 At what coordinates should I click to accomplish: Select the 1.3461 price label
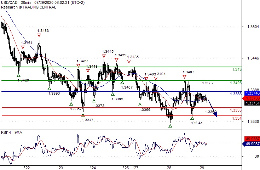[27, 42]
